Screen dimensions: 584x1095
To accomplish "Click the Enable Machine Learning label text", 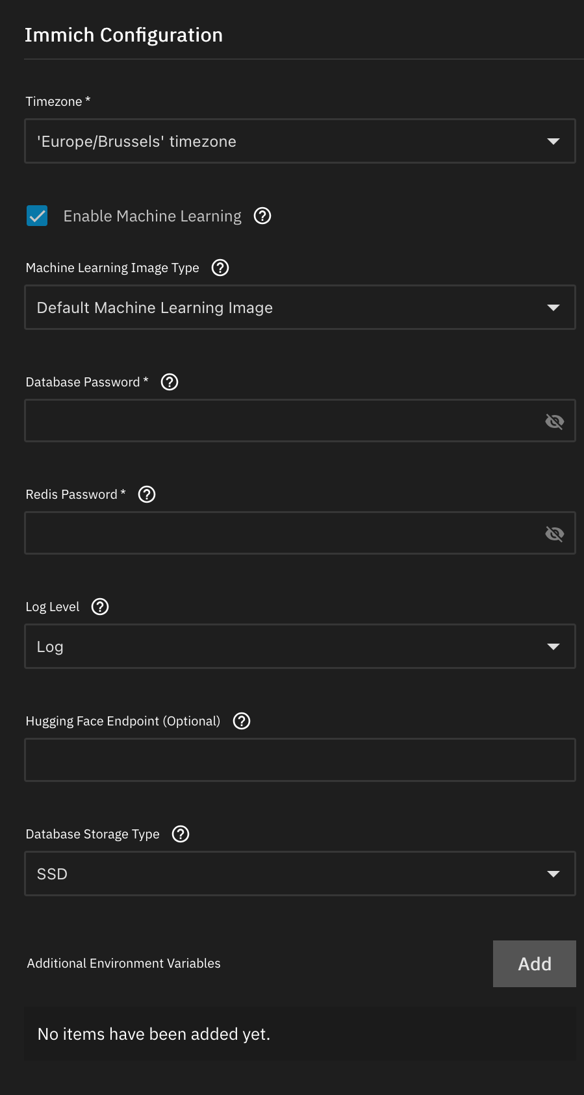I will click(152, 216).
